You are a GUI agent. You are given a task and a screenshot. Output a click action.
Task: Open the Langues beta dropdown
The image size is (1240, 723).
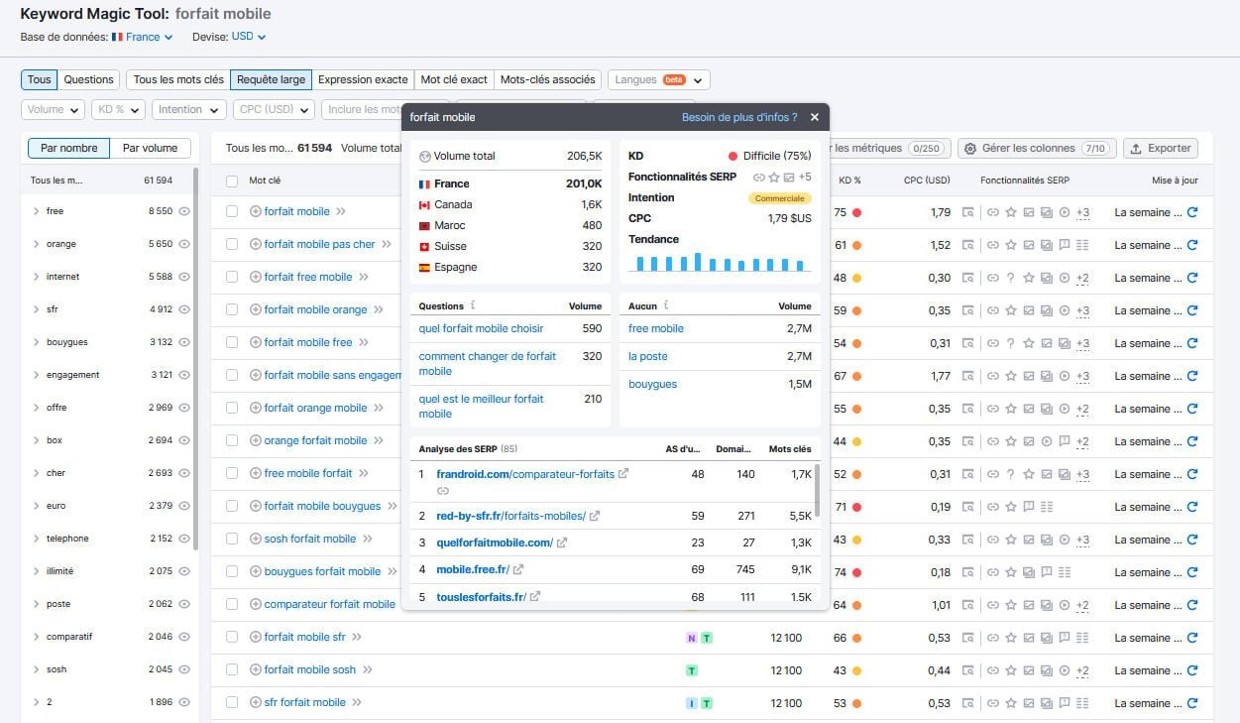658,79
